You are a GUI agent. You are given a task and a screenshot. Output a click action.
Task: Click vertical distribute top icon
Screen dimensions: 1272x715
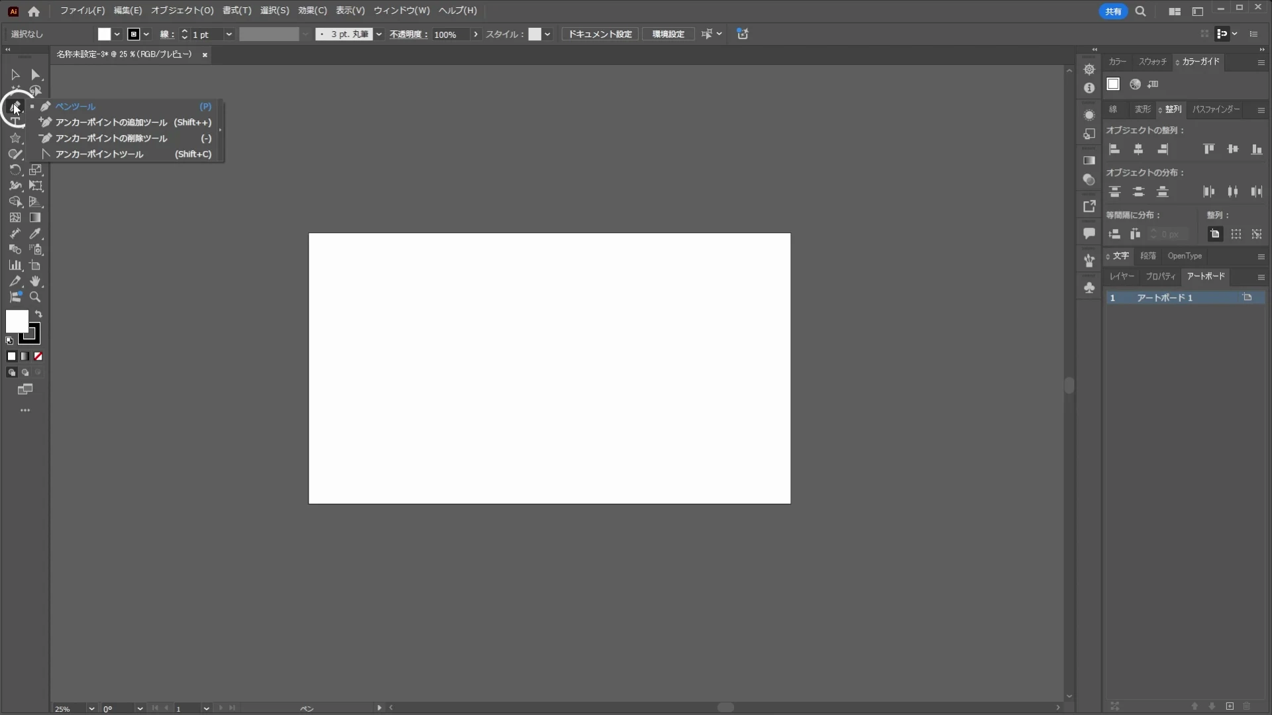point(1114,192)
